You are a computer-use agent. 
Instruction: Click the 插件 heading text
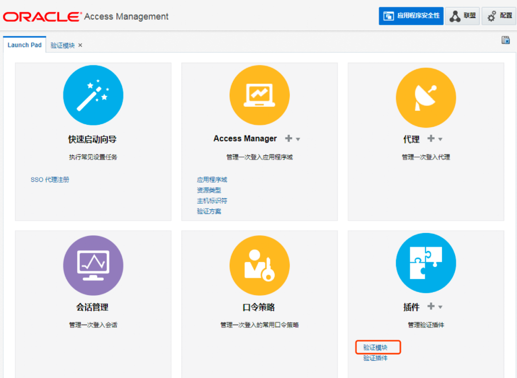point(412,307)
